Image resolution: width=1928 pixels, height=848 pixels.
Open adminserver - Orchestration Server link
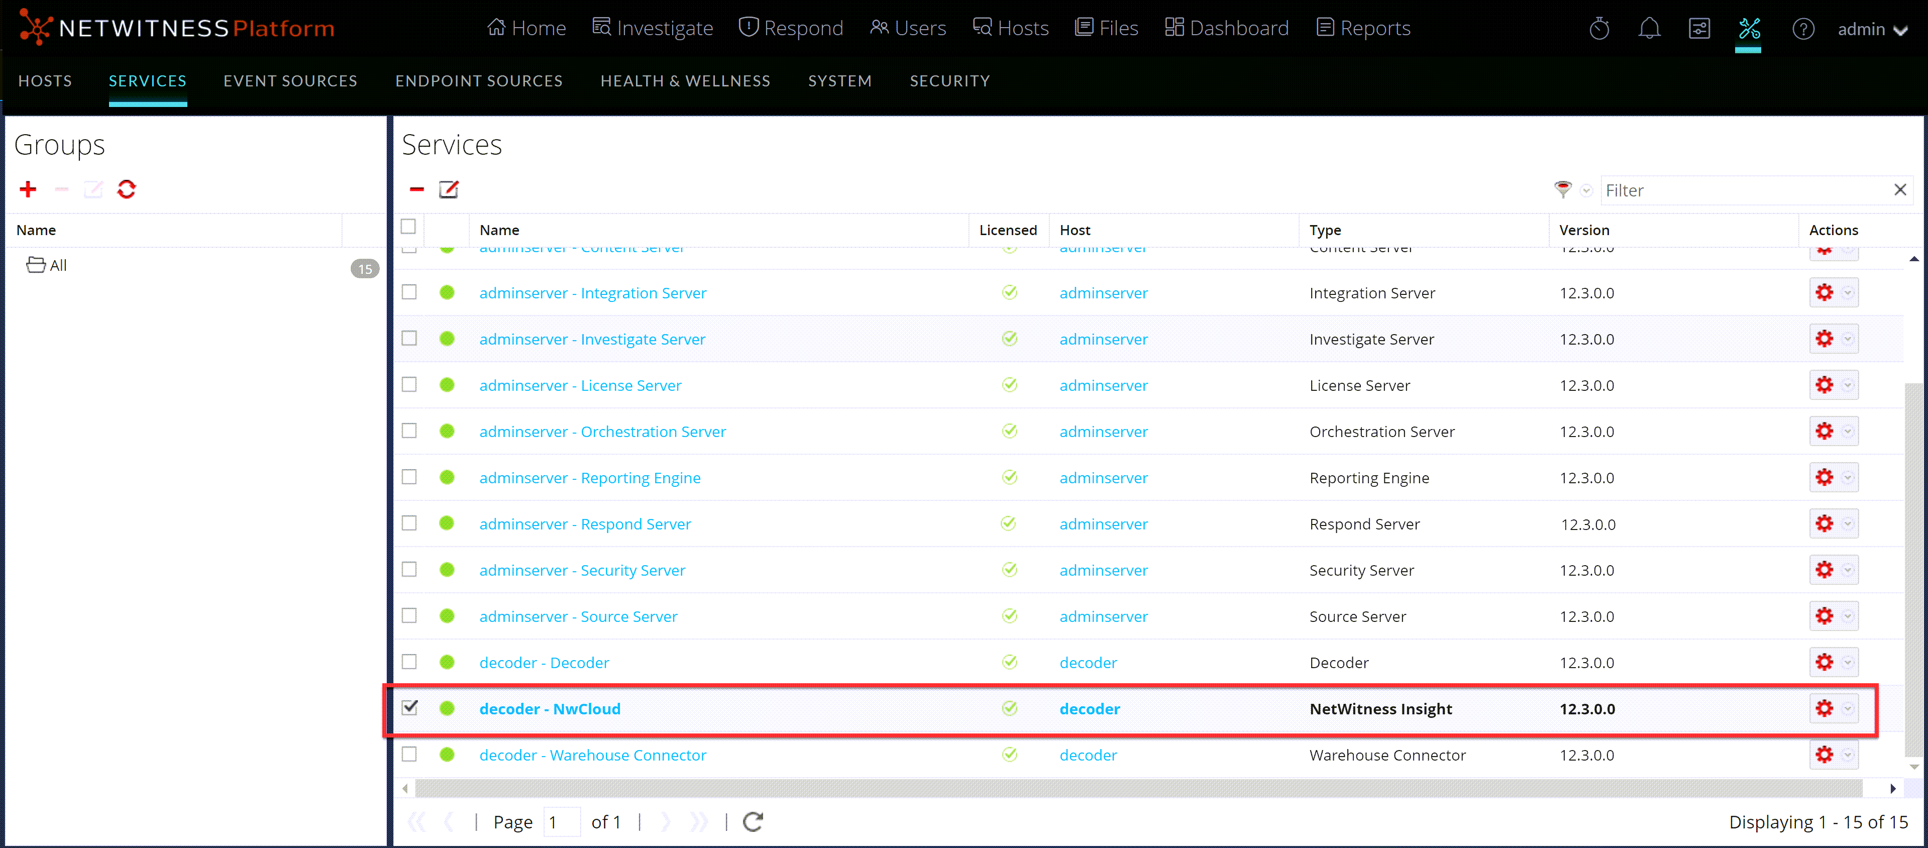pyautogui.click(x=602, y=432)
